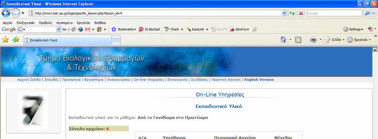Click the page scrollbar up arrow
This screenshot has width=378, height=139.
(375, 50)
